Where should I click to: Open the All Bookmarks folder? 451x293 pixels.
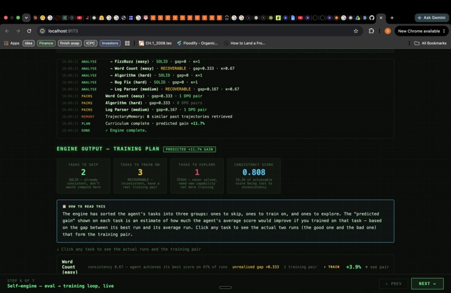430,43
